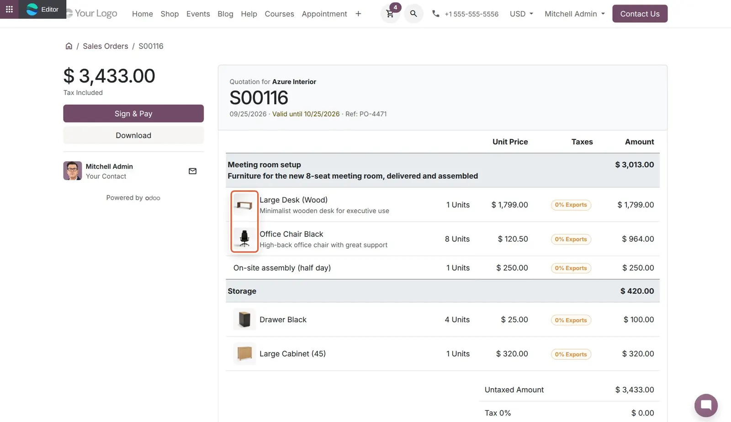This screenshot has width=731, height=422.
Task: Click the $ 3,013.00 section subtotal
Action: click(634, 165)
